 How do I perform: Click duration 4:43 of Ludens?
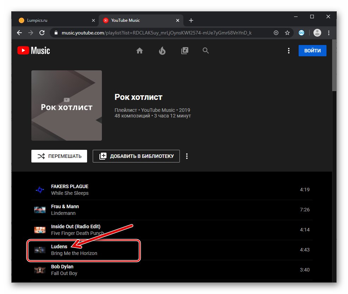click(305, 249)
